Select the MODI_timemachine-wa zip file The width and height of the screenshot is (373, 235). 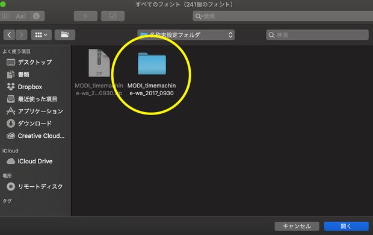coord(99,73)
